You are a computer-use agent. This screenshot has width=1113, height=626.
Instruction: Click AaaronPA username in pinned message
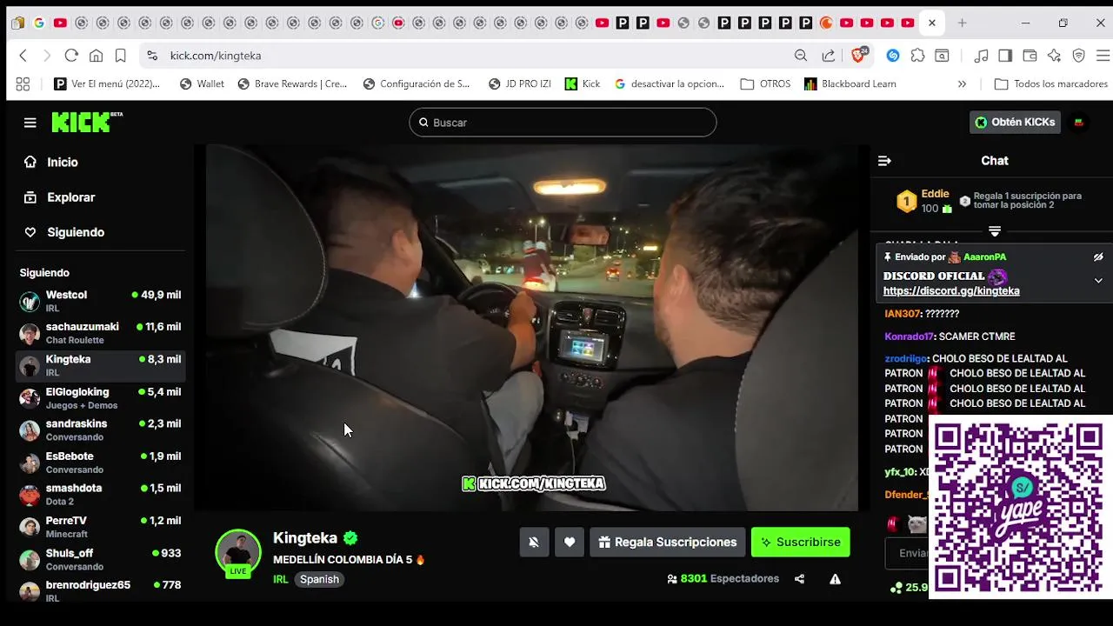point(983,257)
